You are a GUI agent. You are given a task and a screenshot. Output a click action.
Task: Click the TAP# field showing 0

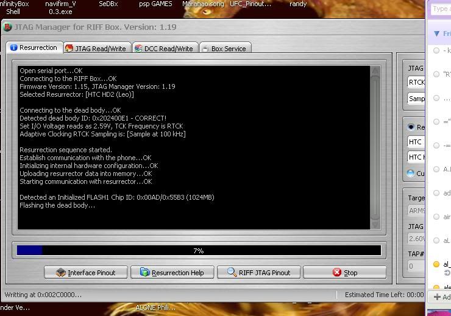pyautogui.click(x=416, y=266)
